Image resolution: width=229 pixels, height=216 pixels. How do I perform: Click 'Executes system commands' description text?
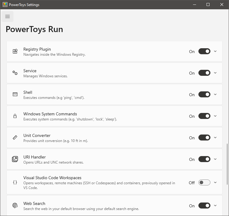click(70, 119)
